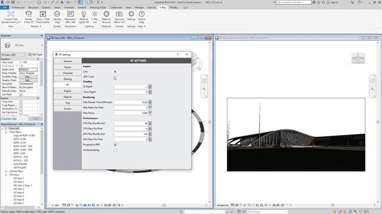Open the 3D View (3D) instance dropdown
This screenshot has width=382, height=214.
click(14, 55)
